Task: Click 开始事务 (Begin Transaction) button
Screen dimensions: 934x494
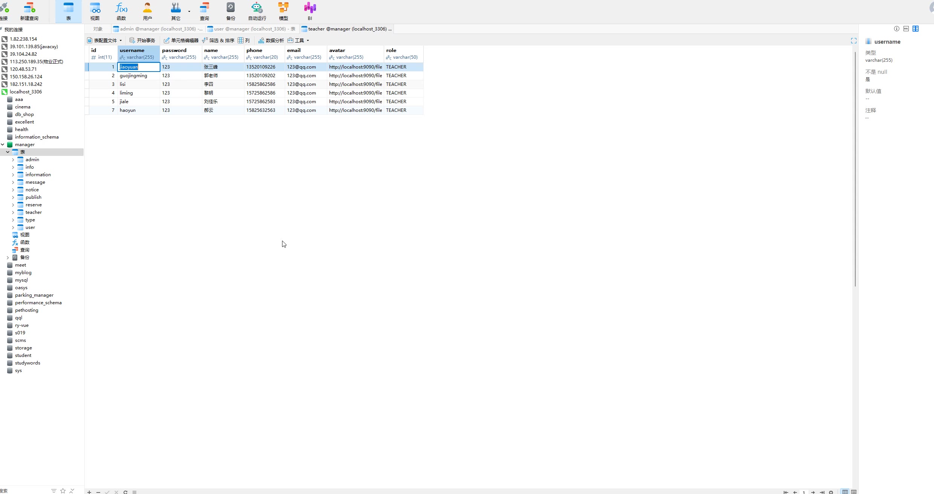Action: click(x=142, y=40)
